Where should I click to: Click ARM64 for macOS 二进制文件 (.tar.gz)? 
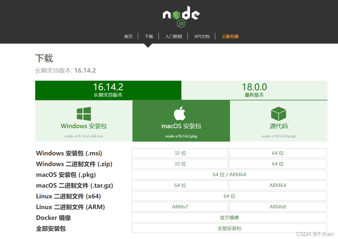click(x=278, y=185)
